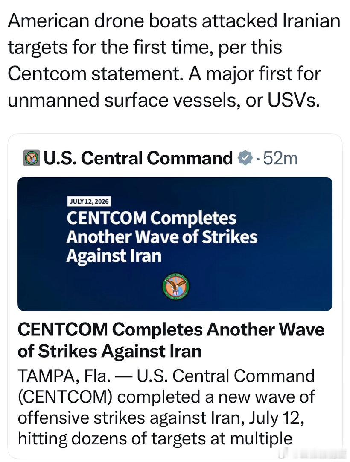Screen dimensions: 350x462
Task: Click the CENTCOM eagle seal in the banner
Action: tap(176, 287)
